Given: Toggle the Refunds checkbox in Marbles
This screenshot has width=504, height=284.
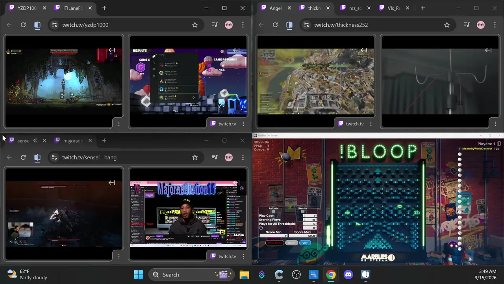Looking at the screenshot, I should click(x=274, y=211).
